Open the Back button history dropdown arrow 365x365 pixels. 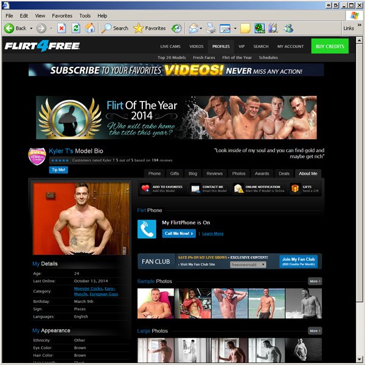pyautogui.click(x=31, y=29)
